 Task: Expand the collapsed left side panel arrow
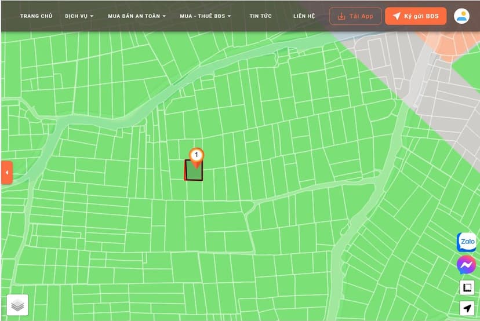(x=7, y=173)
